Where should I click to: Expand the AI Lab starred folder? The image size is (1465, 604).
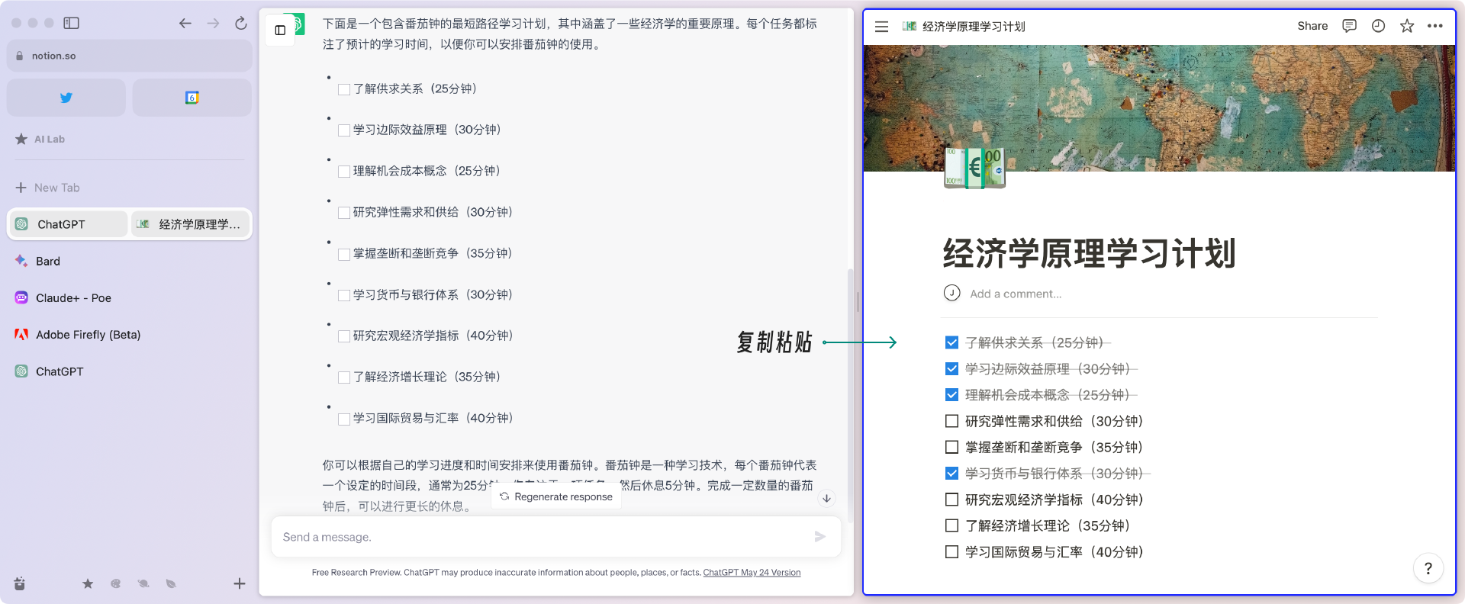pos(50,139)
